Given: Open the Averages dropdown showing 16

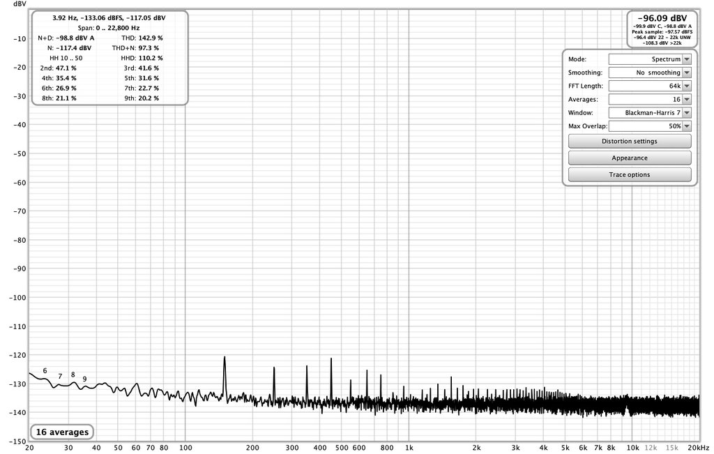Looking at the screenshot, I should pos(650,99).
